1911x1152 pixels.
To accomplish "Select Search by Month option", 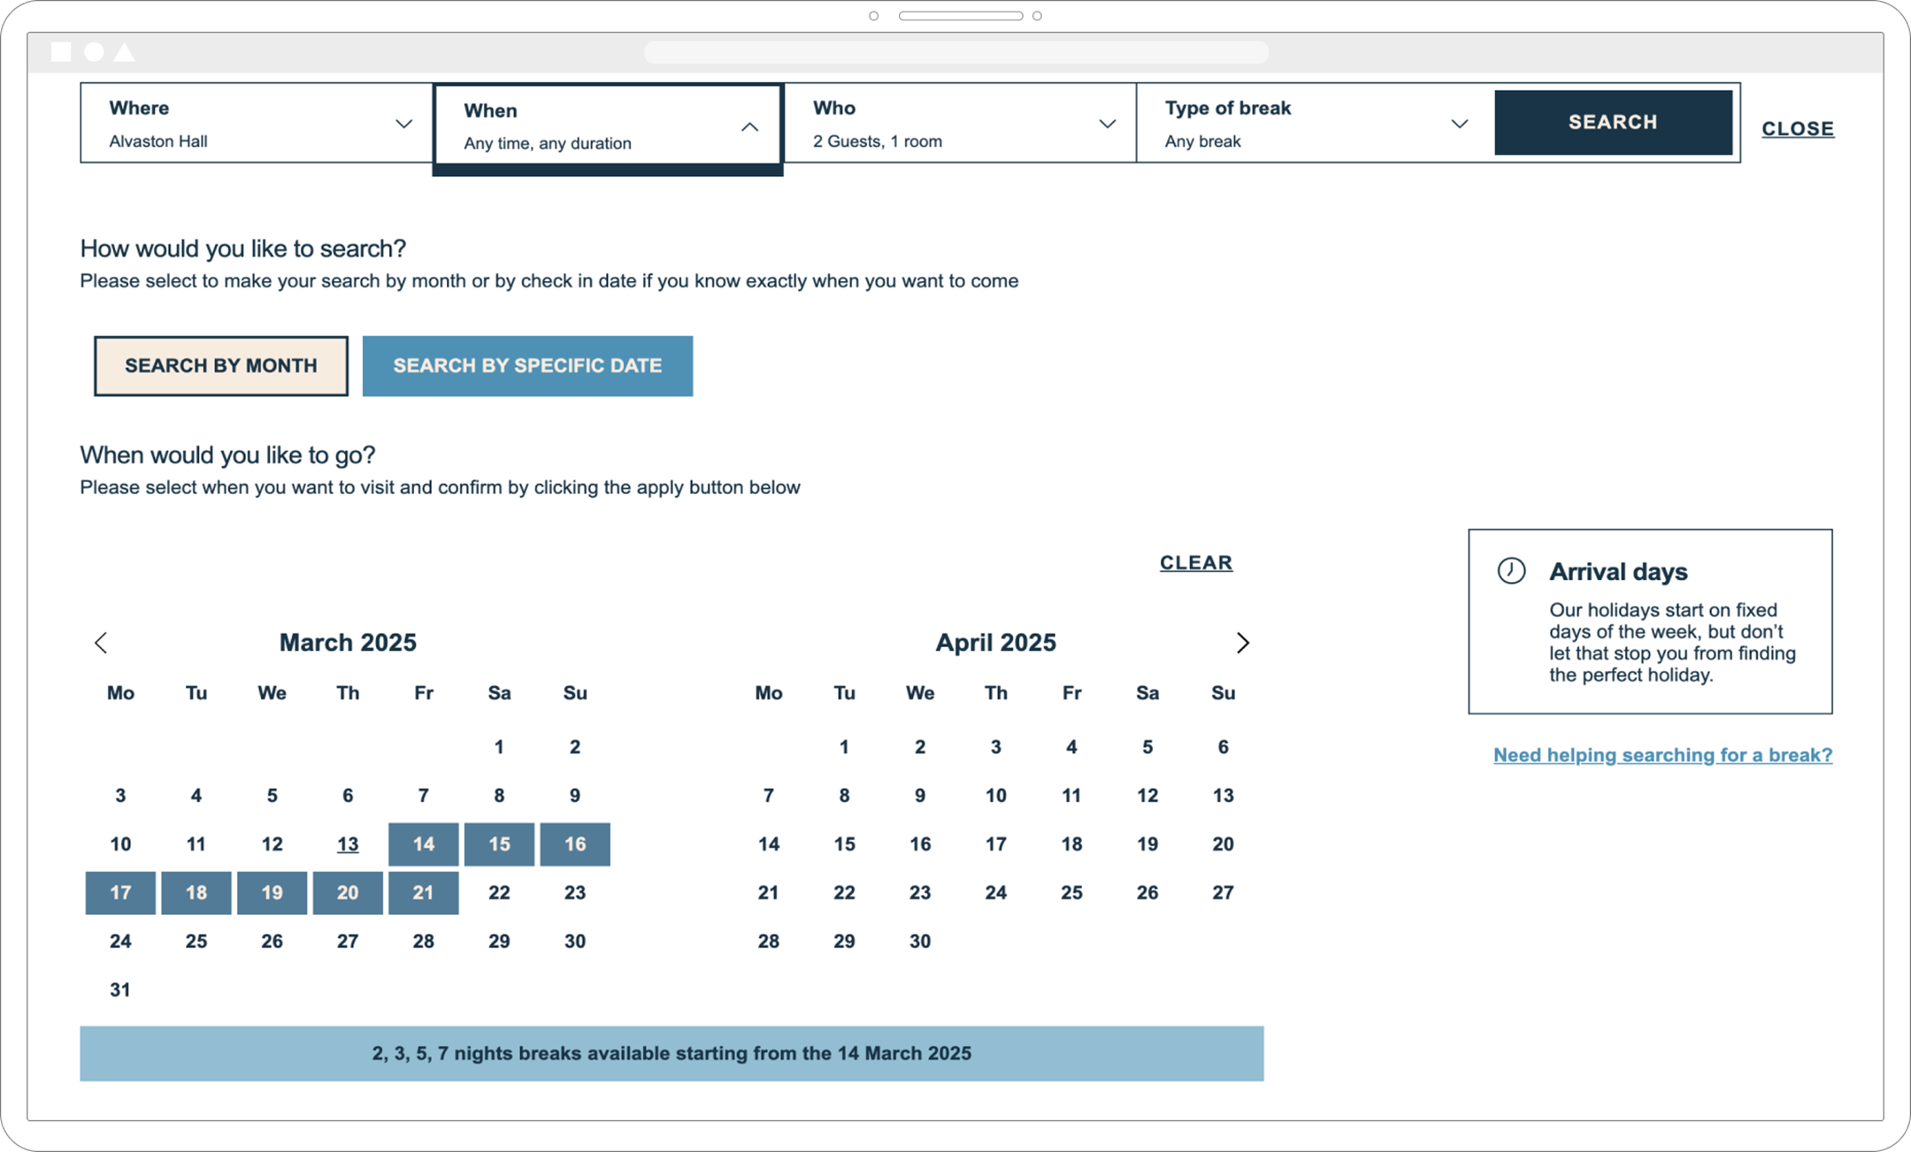I will coord(220,365).
